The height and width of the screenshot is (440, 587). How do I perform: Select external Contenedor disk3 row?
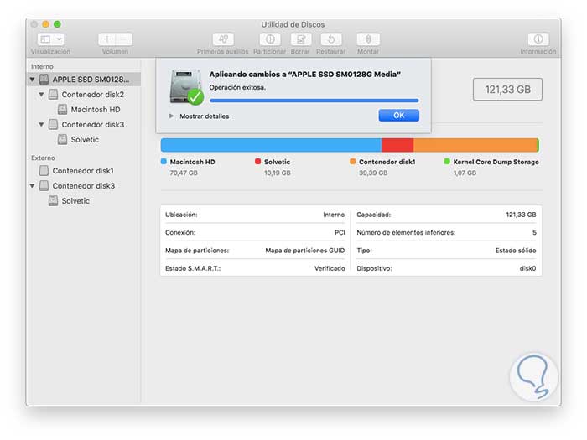point(84,185)
